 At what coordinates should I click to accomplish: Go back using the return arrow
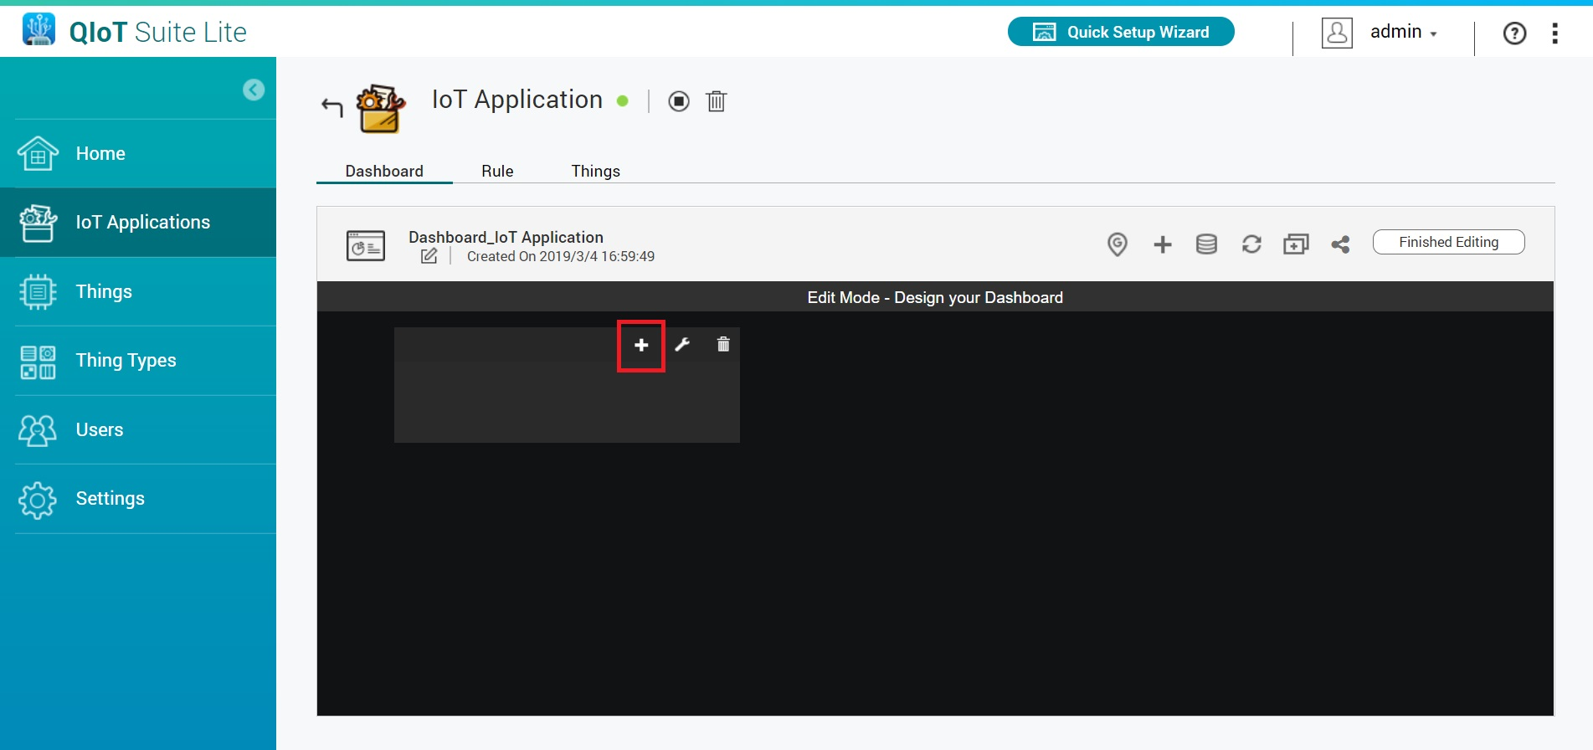tap(332, 107)
